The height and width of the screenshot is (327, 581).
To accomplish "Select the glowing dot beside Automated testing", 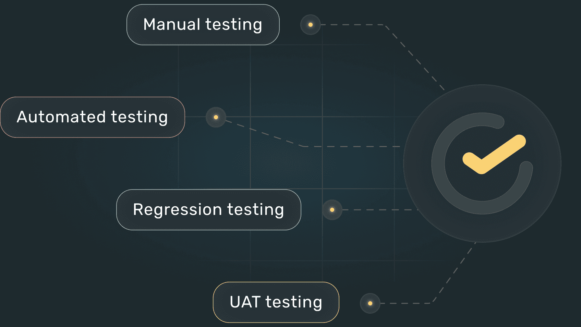I will 216,117.
